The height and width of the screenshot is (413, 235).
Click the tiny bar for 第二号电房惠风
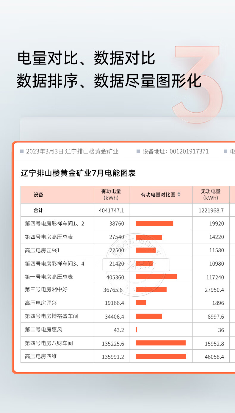click(x=136, y=330)
